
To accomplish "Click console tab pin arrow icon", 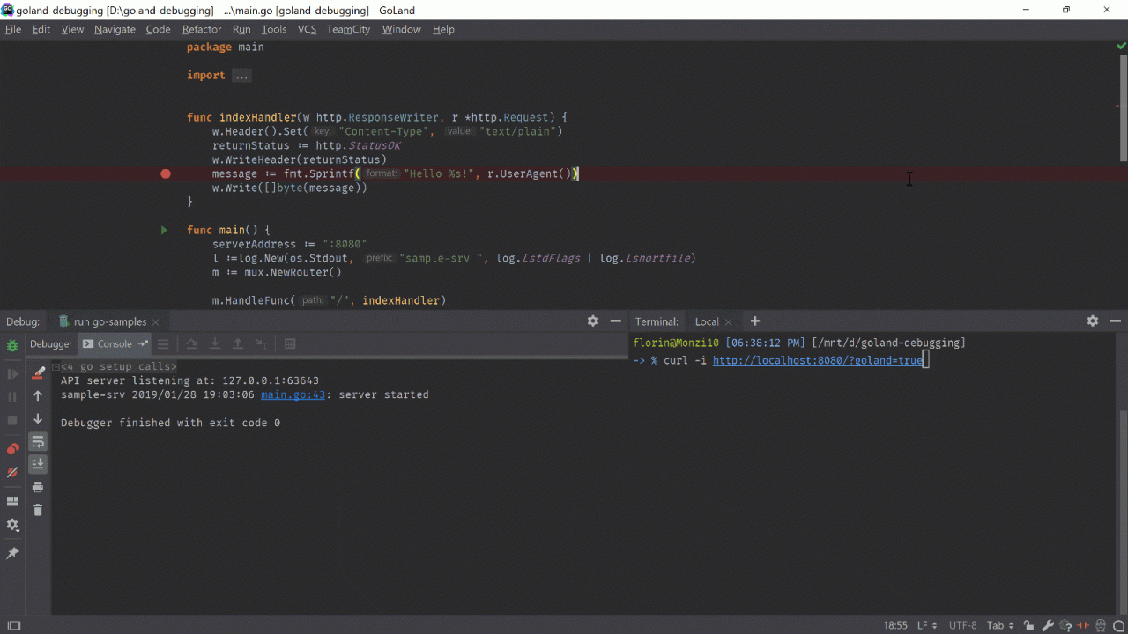I will (144, 344).
